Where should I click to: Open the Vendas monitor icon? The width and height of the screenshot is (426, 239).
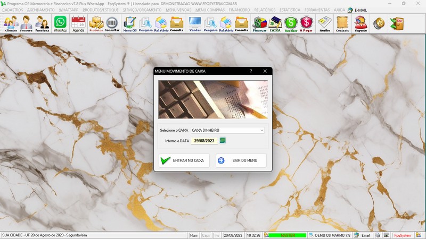click(x=195, y=23)
